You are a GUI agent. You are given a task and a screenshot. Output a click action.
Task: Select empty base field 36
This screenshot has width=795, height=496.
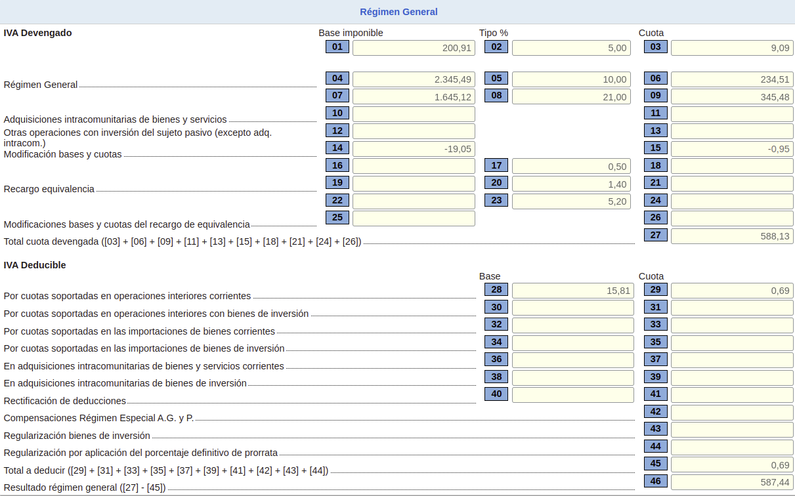click(x=572, y=360)
